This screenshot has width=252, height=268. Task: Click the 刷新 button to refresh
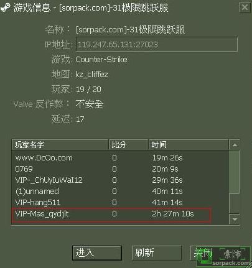(x=157, y=253)
